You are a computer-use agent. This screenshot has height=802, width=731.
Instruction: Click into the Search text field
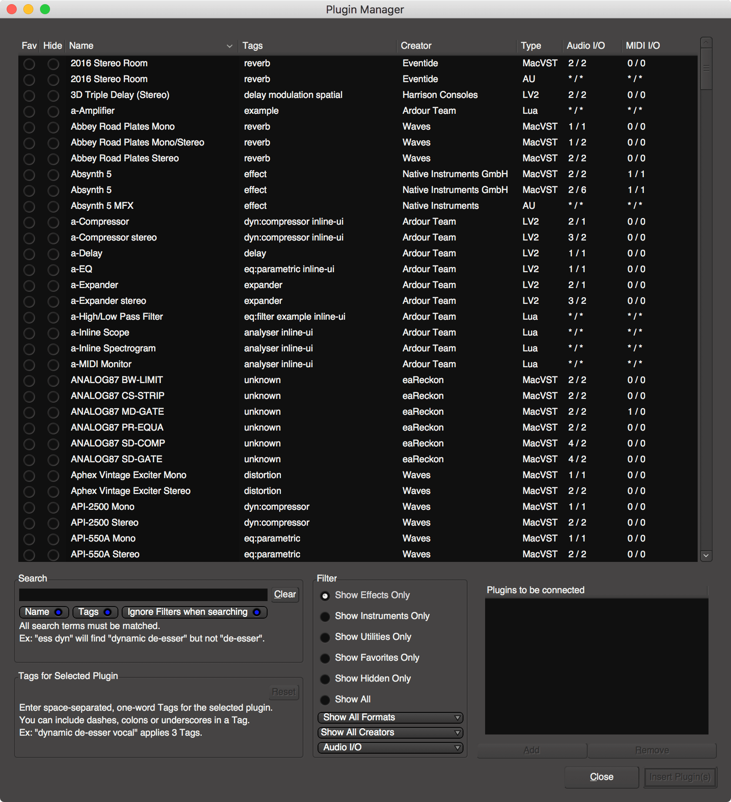[143, 594]
